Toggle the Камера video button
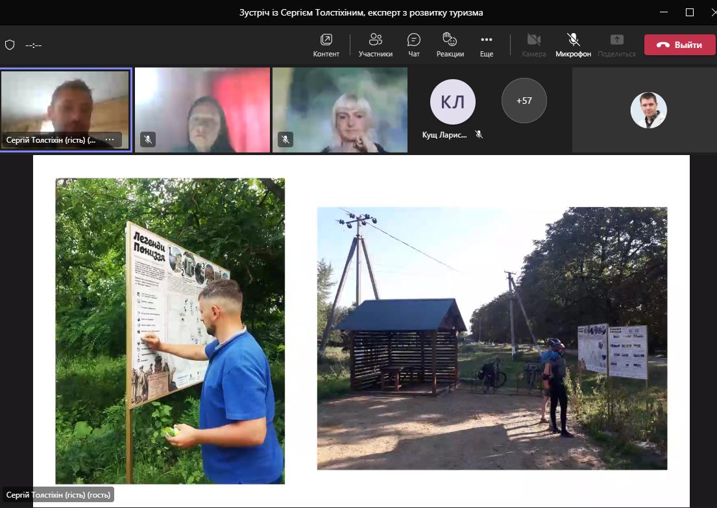This screenshot has width=717, height=508. [533, 45]
